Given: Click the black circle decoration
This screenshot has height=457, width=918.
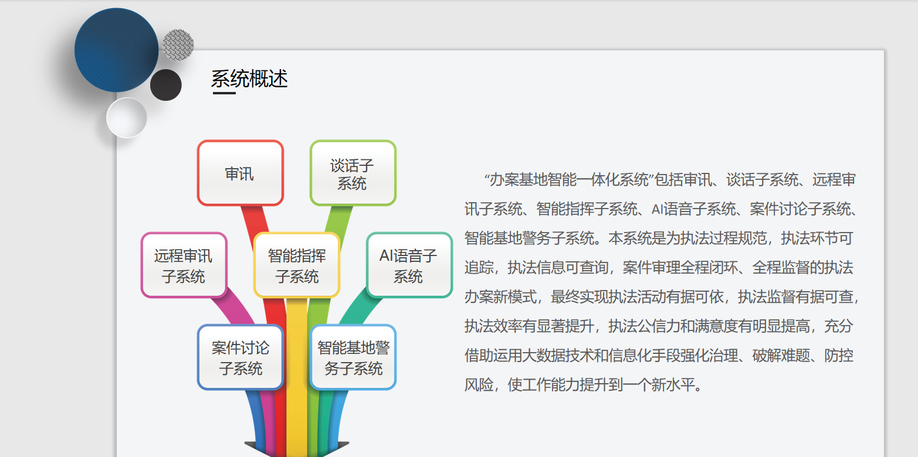Looking at the screenshot, I should (x=165, y=85).
